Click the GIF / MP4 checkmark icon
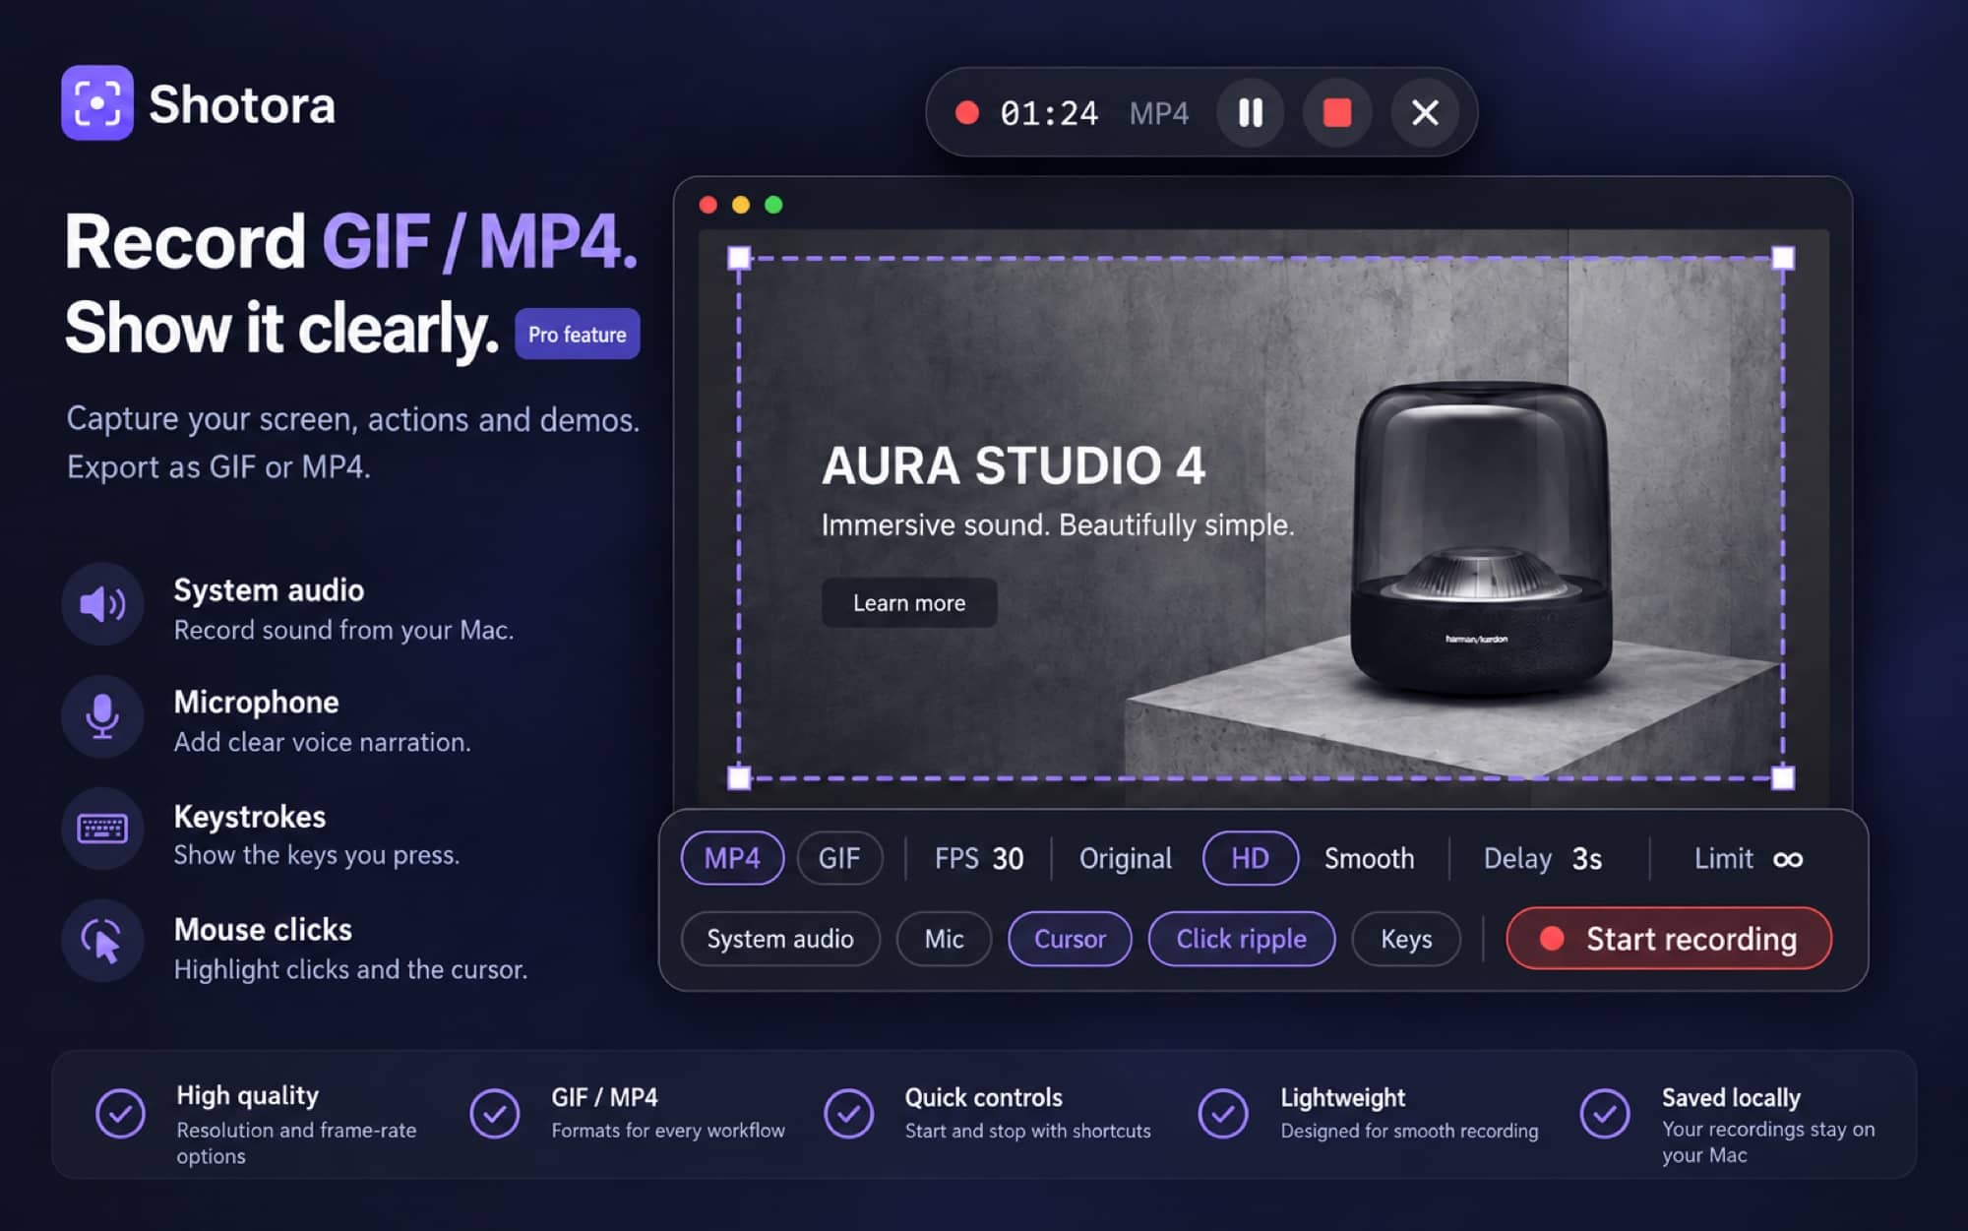 point(494,1113)
